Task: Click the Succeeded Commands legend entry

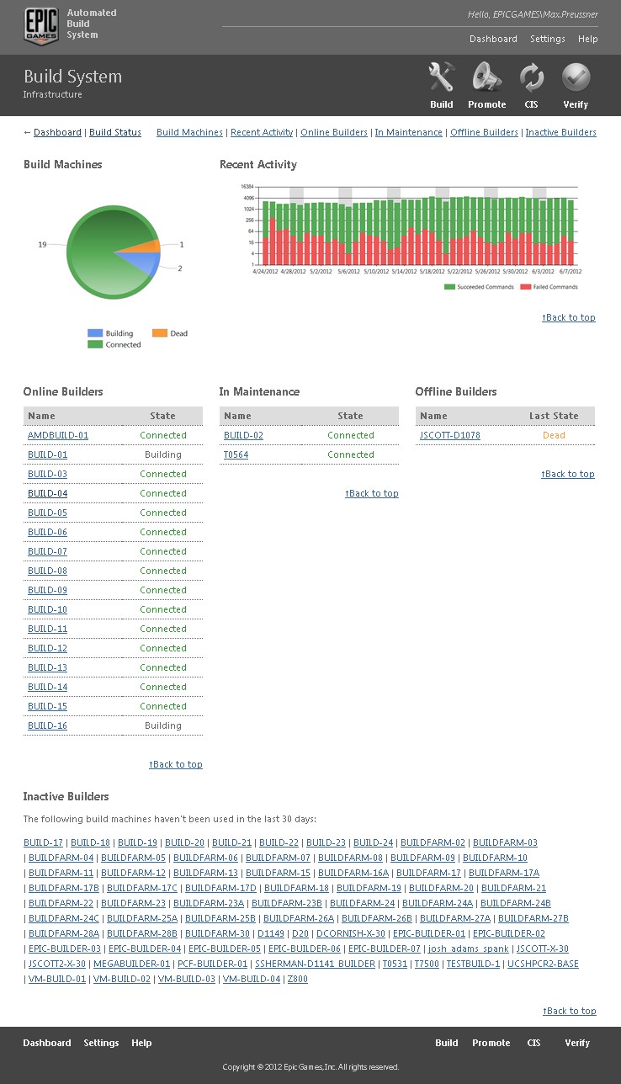Action: click(x=478, y=287)
